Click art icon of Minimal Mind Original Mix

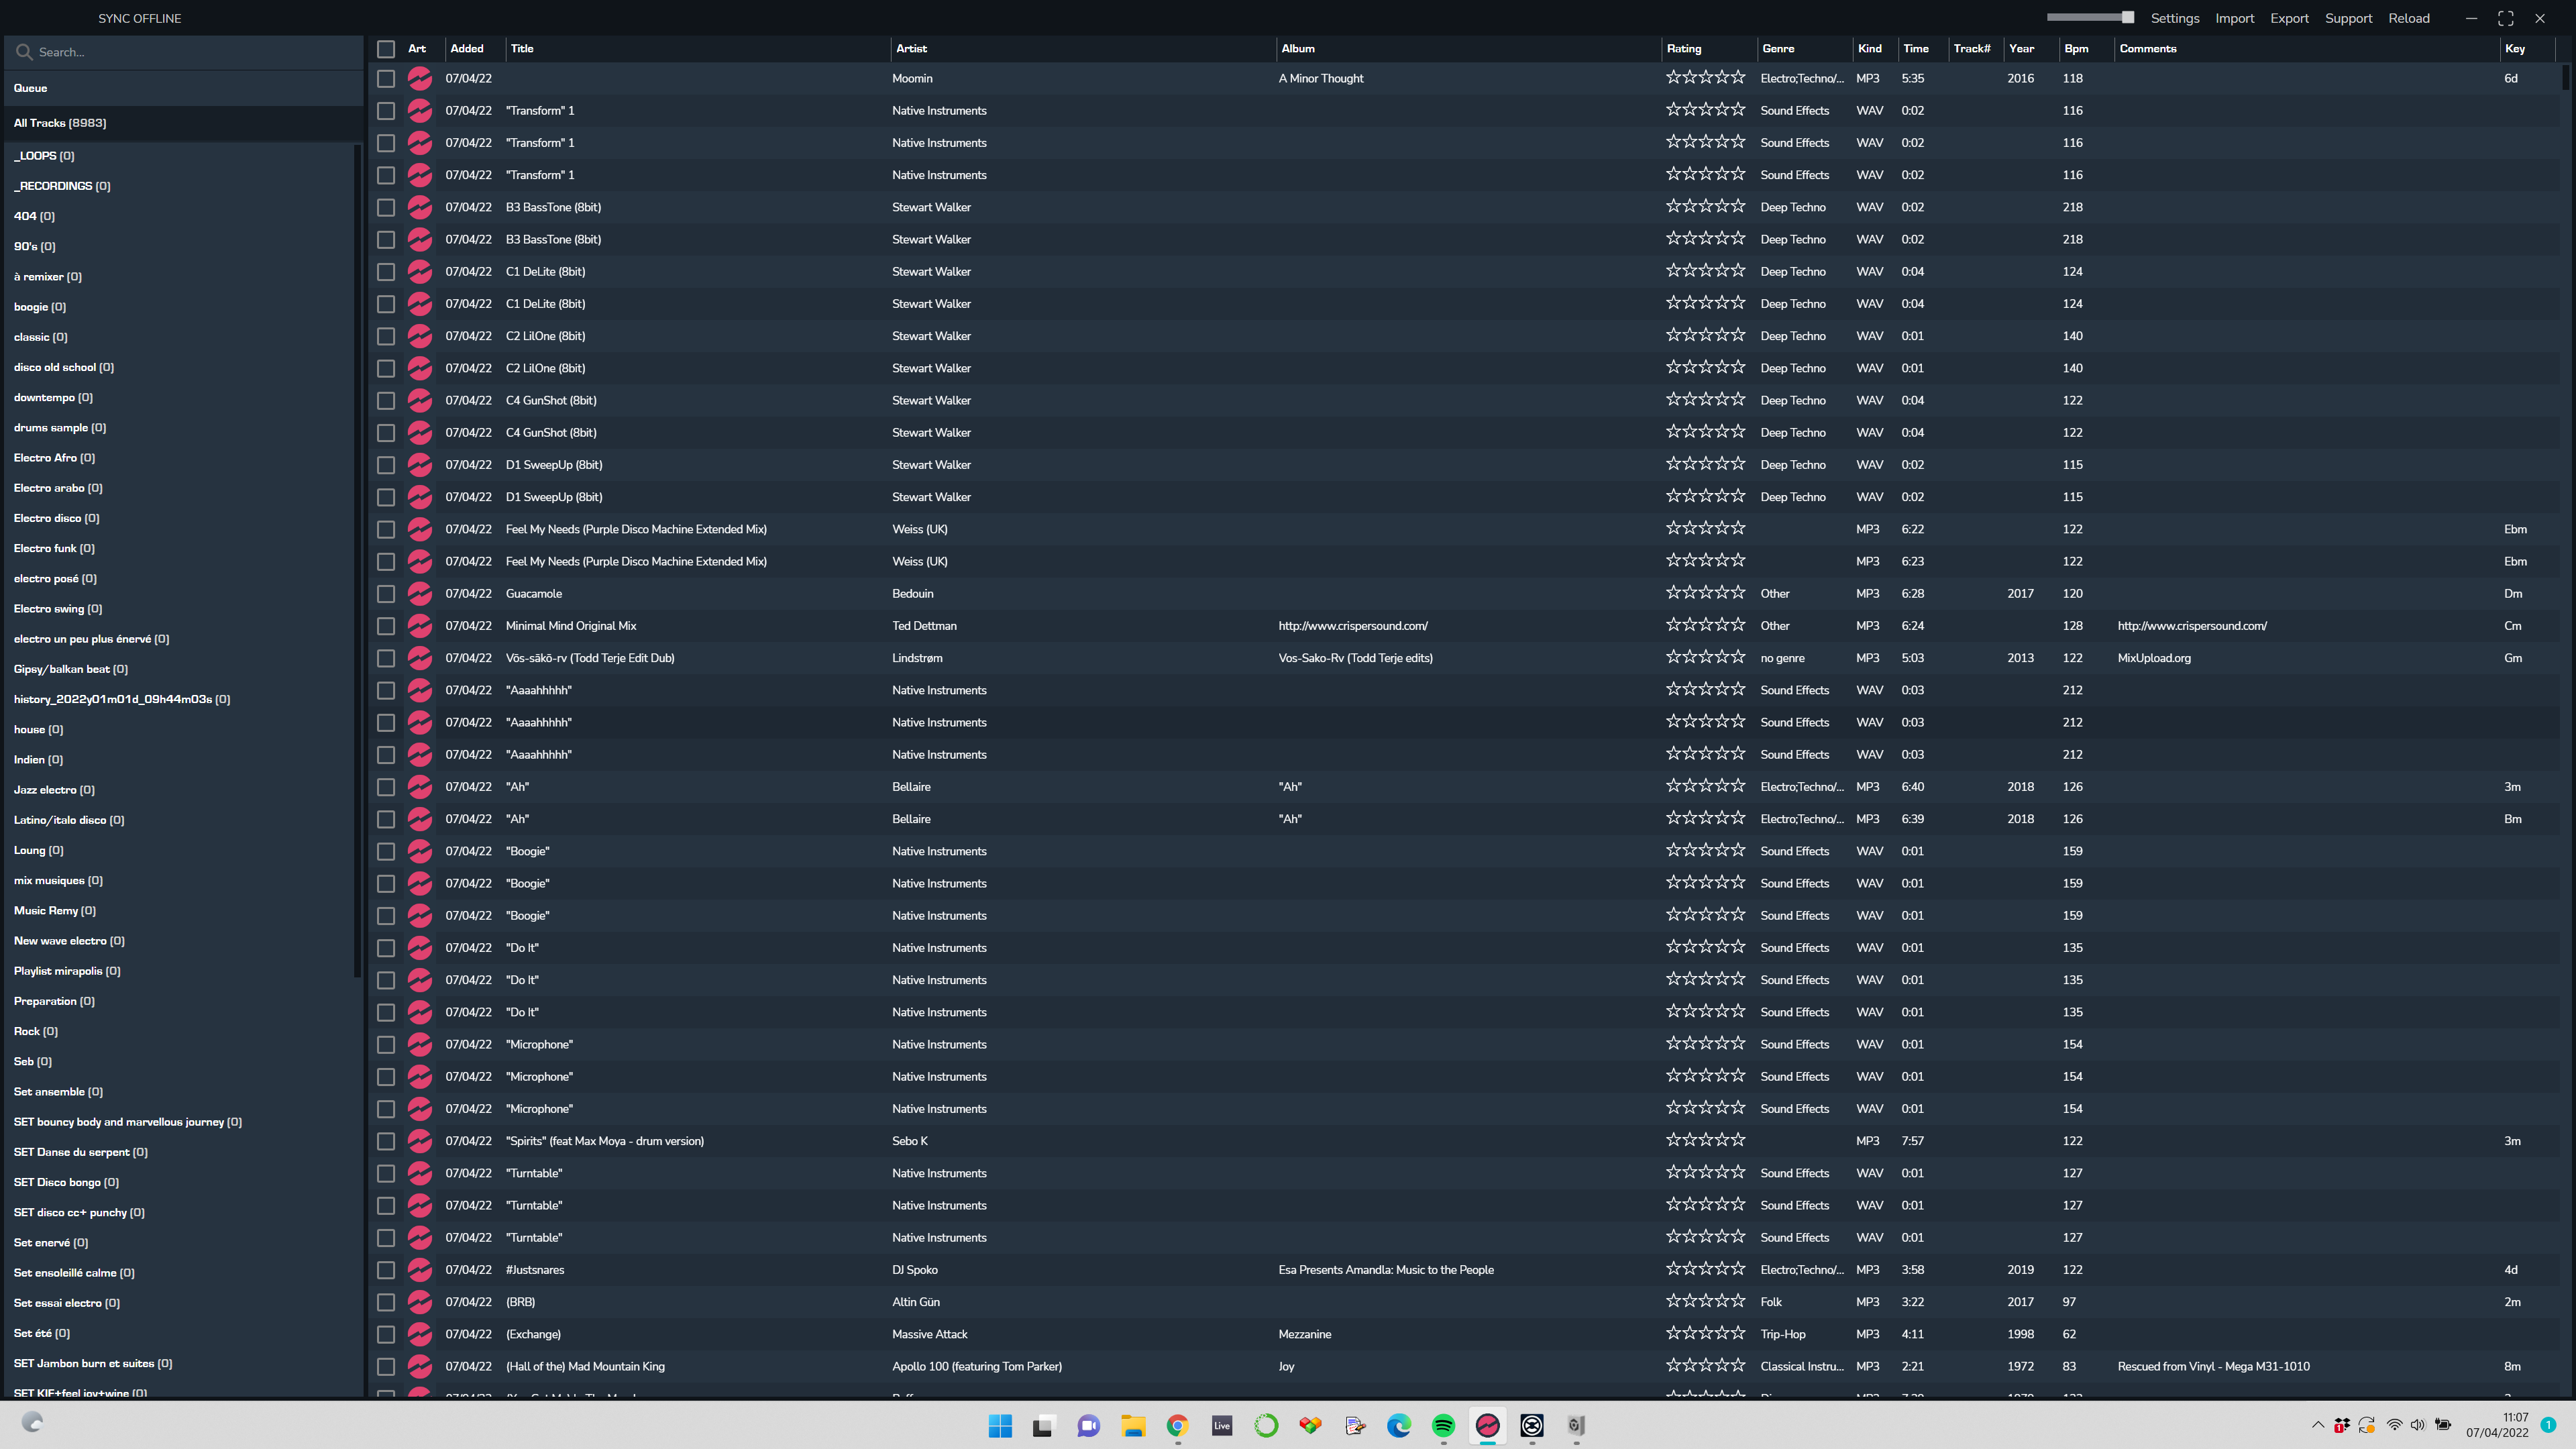(x=420, y=625)
